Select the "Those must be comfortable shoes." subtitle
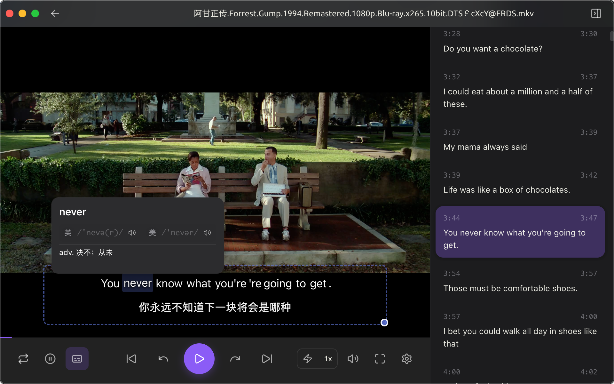The image size is (614, 384). tap(510, 288)
